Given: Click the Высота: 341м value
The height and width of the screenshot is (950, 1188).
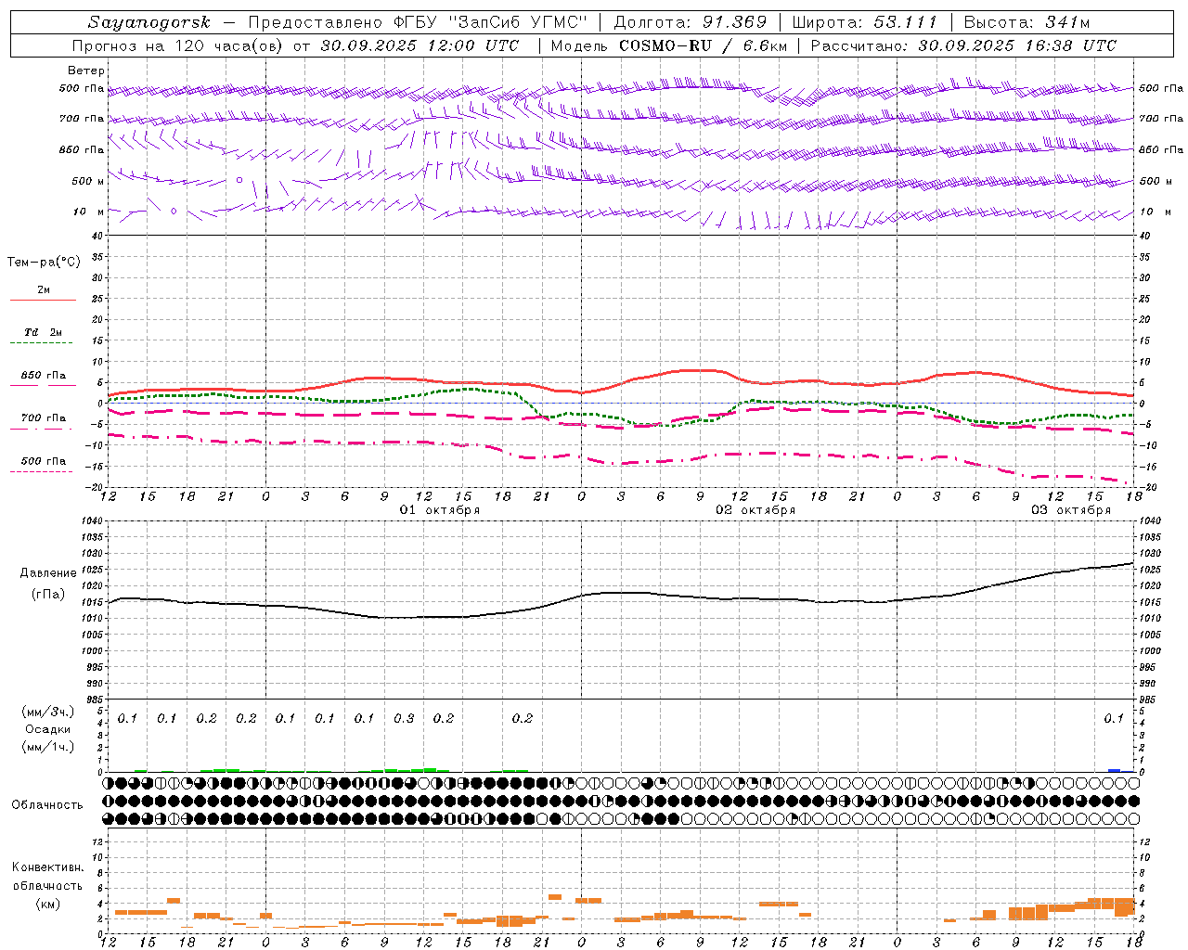Looking at the screenshot, I should click(1027, 22).
